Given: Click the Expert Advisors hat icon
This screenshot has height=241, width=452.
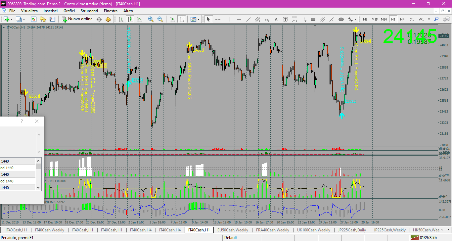Looking at the screenshot, I should click(x=108, y=19).
